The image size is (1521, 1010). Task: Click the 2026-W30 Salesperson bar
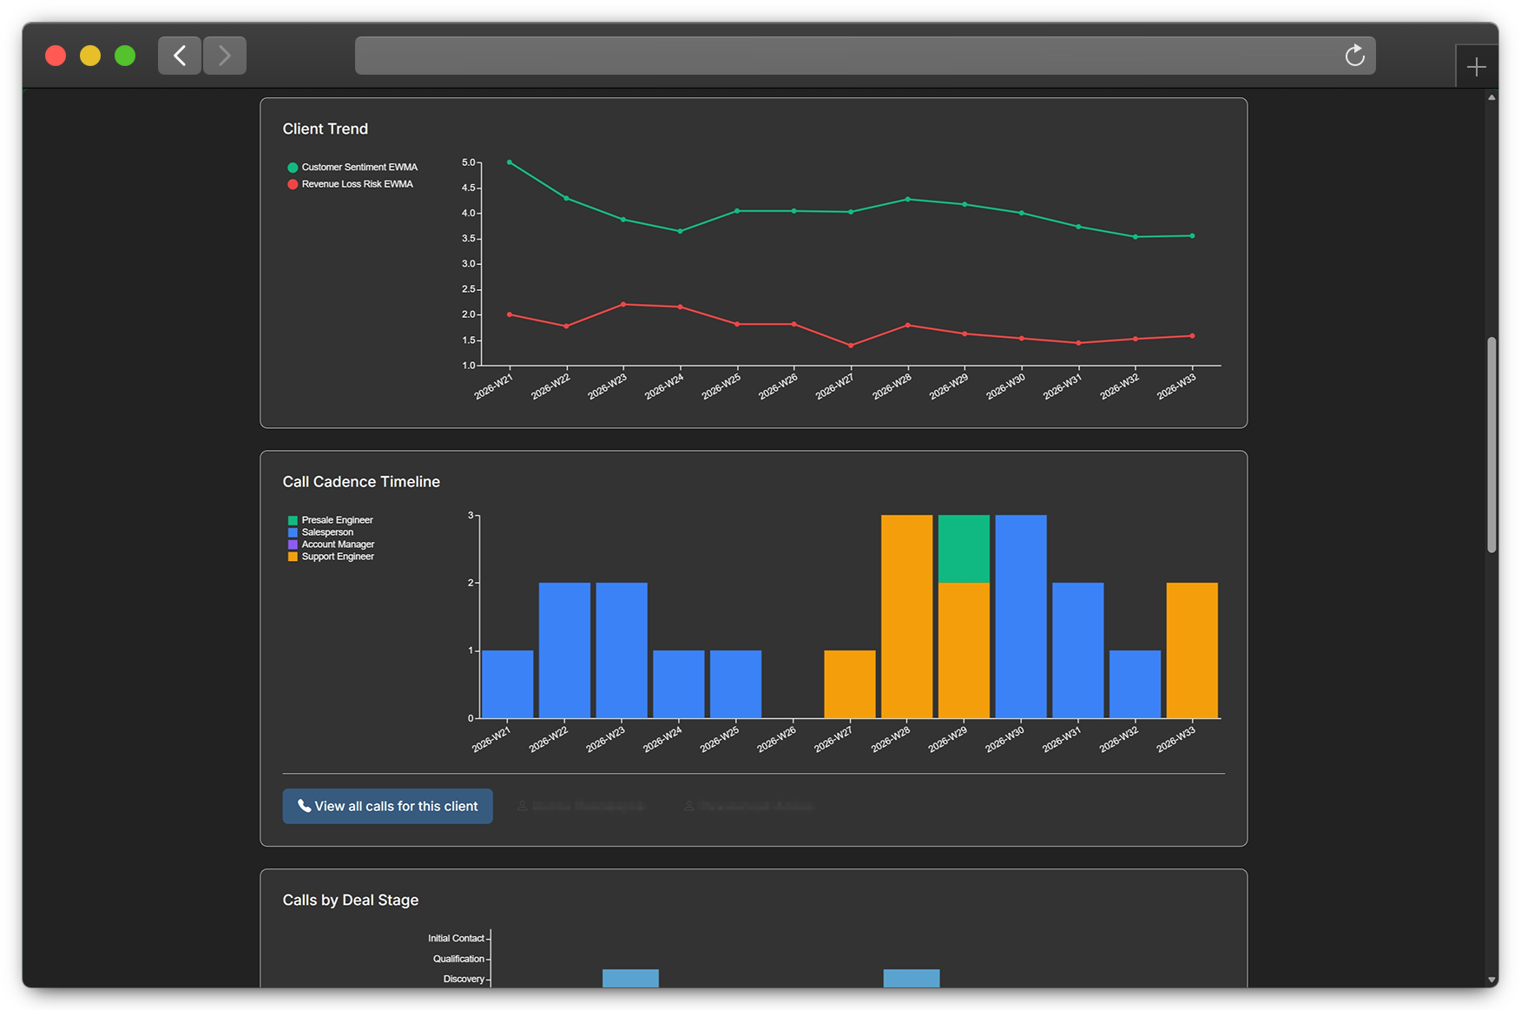pos(1021,617)
